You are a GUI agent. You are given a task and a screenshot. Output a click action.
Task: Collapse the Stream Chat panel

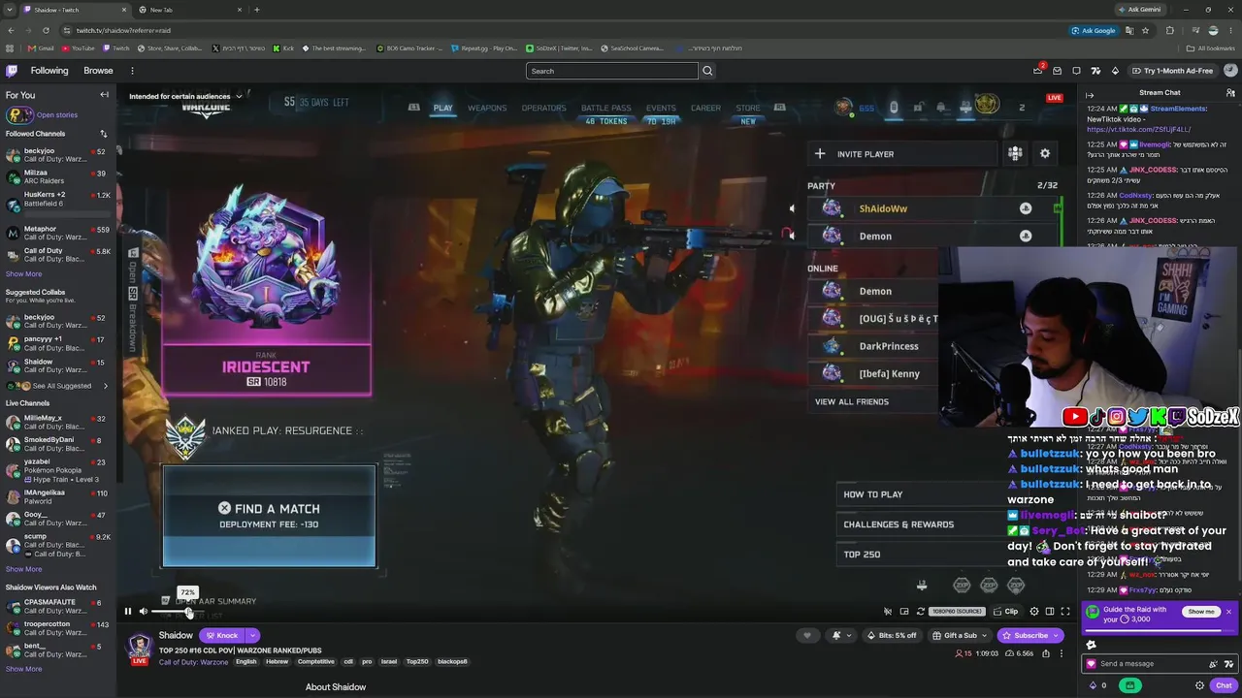1090,93
